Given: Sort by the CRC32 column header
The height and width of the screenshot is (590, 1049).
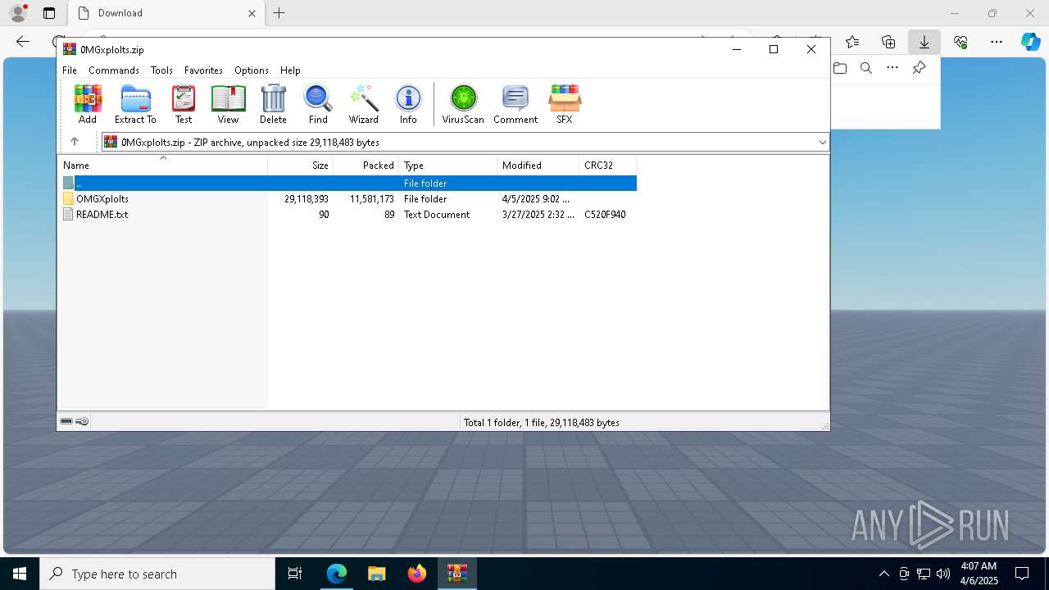Looking at the screenshot, I should [x=607, y=165].
